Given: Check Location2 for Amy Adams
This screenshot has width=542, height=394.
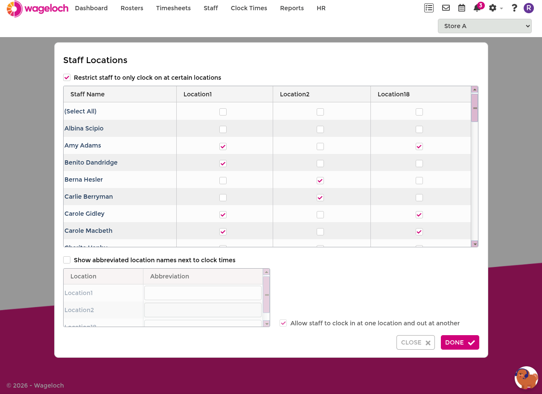Looking at the screenshot, I should click(320, 146).
